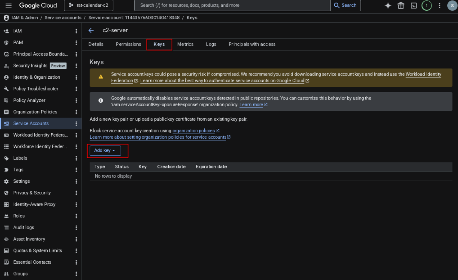
Task: Open Workload Identity Federation in sidebar
Action: (x=41, y=135)
